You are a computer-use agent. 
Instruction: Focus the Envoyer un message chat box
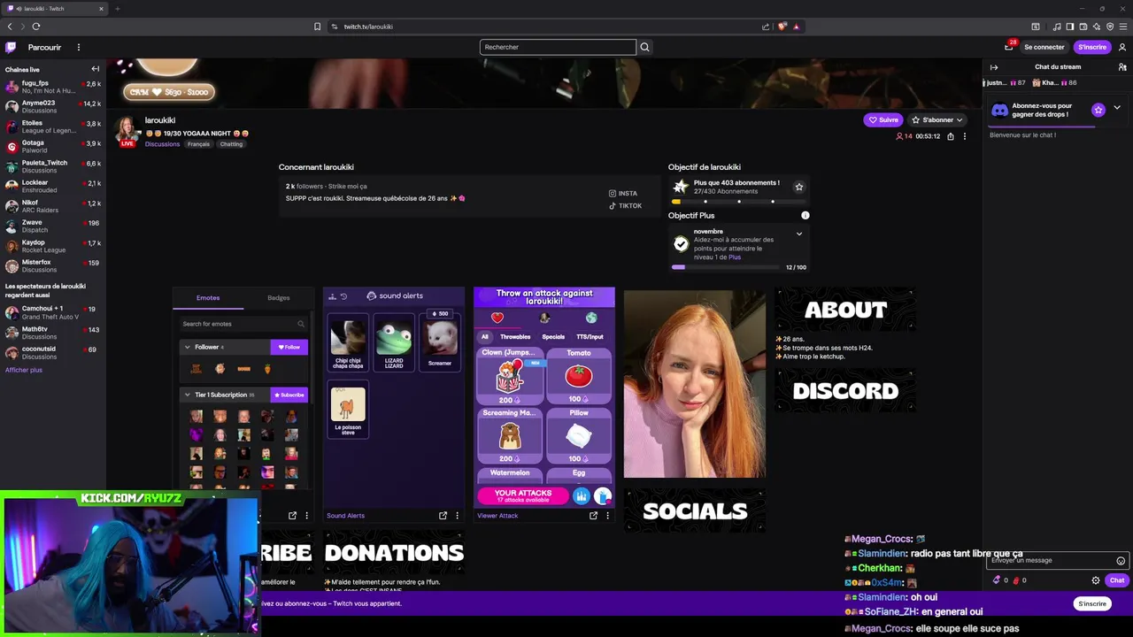(x=1059, y=560)
